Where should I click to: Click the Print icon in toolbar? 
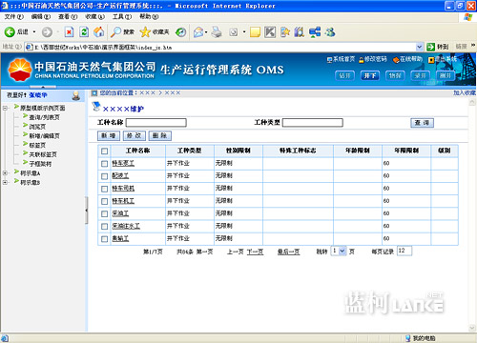point(217,31)
